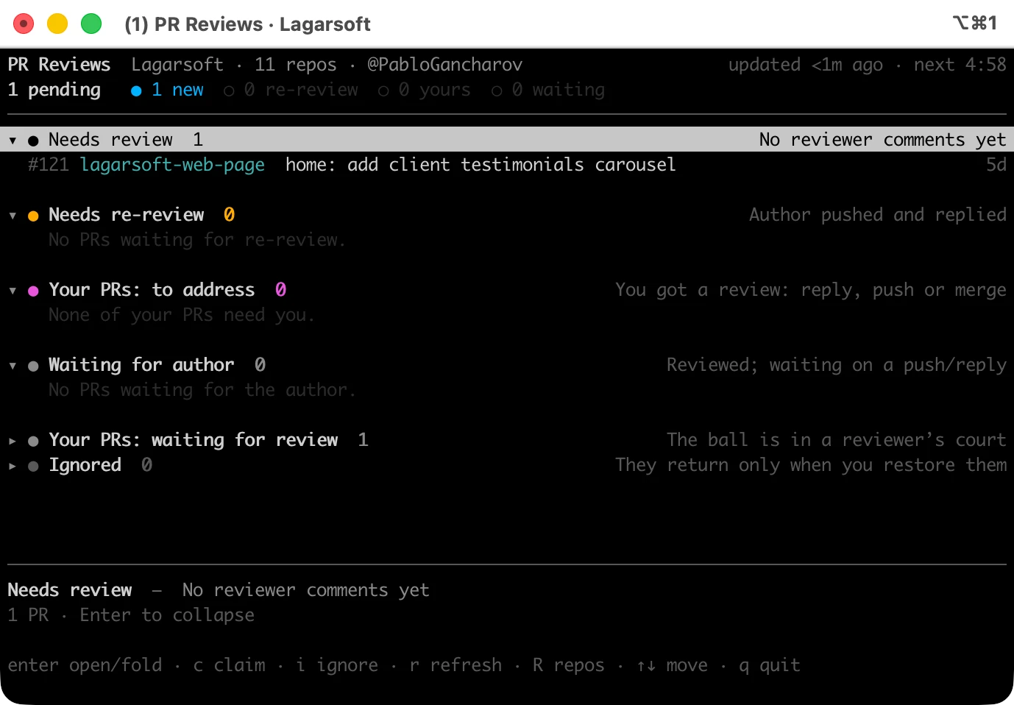Click the hollow circle beside 0 waiting
1014x705 pixels.
click(497, 91)
